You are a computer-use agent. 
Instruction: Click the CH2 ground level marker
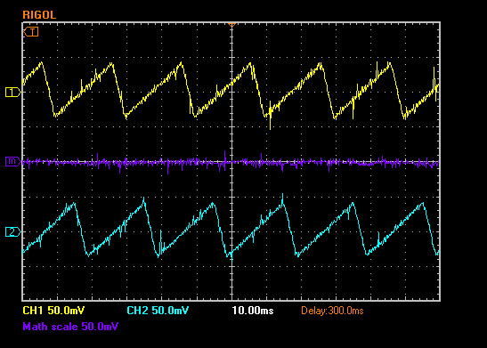pyautogui.click(x=12, y=232)
